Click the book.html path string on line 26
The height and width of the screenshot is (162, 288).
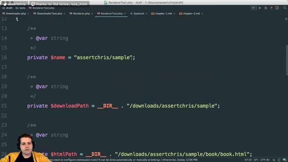point(182,154)
